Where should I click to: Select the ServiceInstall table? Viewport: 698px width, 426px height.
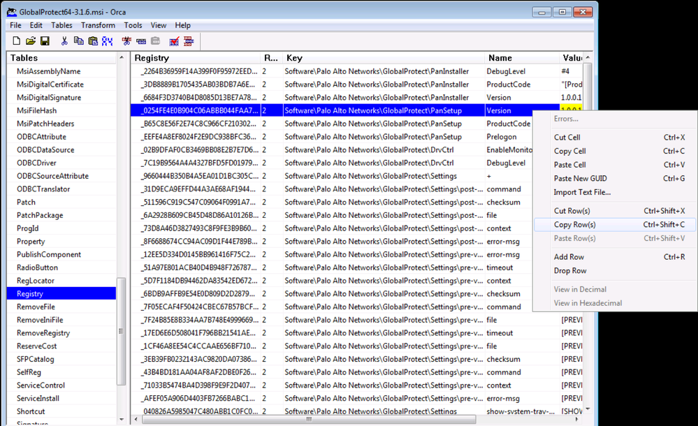pos(38,398)
